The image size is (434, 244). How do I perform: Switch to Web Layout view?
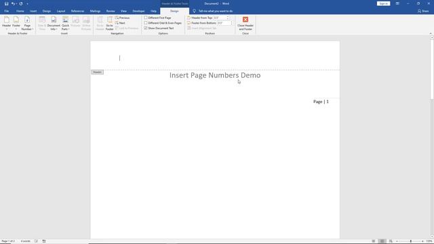(391, 241)
